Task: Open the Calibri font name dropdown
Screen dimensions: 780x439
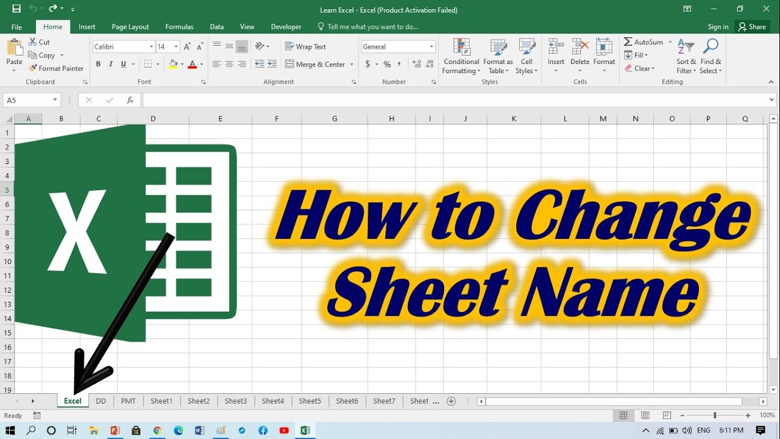Action: tap(151, 47)
